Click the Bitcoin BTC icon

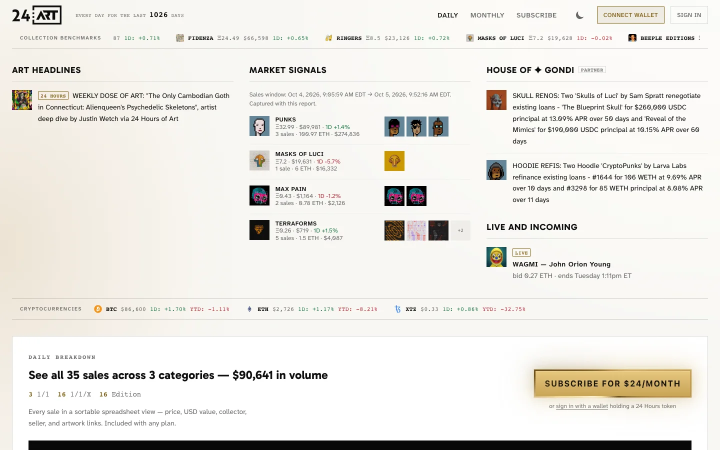coord(98,309)
